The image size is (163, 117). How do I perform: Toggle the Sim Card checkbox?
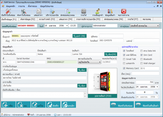point(141,55)
